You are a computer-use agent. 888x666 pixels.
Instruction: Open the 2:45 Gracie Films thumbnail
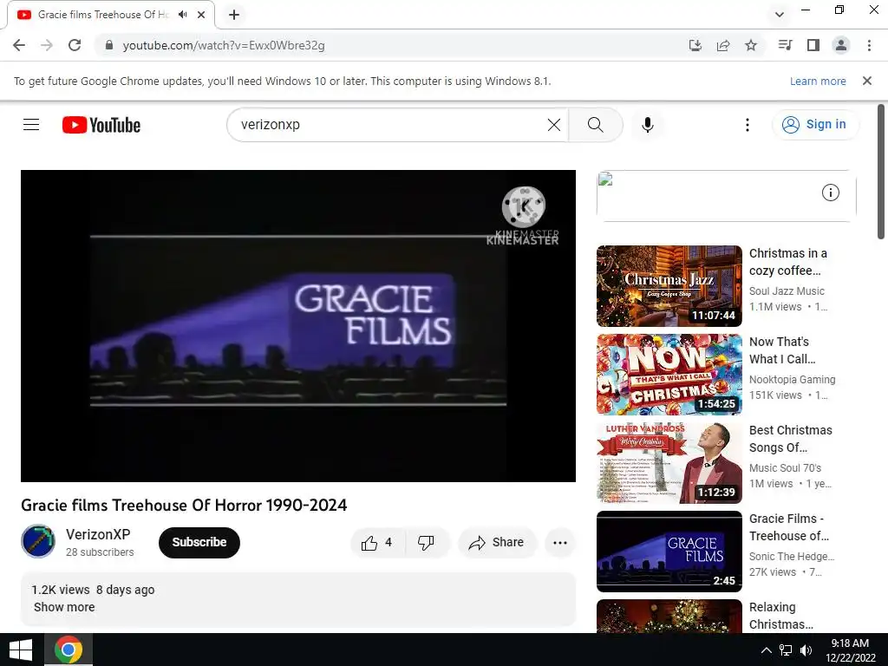(x=669, y=551)
